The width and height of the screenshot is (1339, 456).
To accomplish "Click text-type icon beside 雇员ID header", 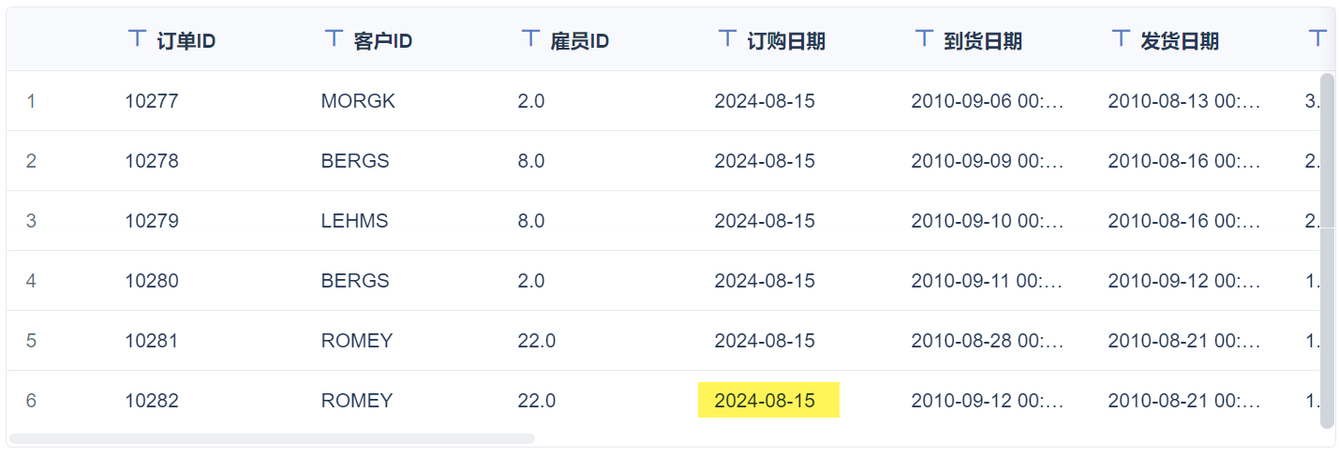I will pyautogui.click(x=530, y=38).
